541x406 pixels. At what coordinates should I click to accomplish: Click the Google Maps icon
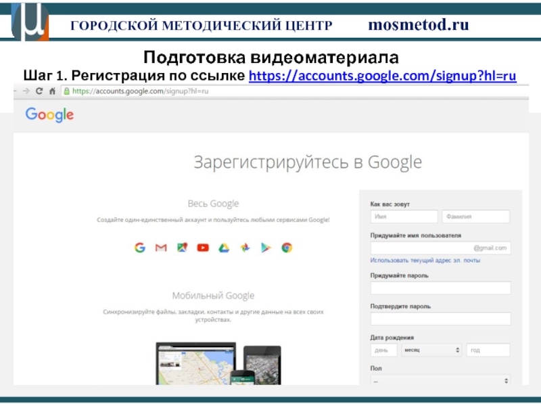click(182, 248)
